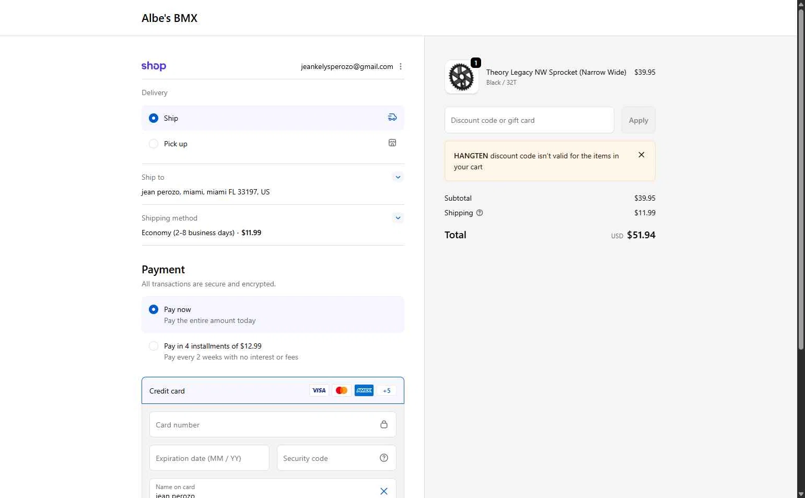
Task: Select the Pick up delivery option
Action: click(x=273, y=144)
